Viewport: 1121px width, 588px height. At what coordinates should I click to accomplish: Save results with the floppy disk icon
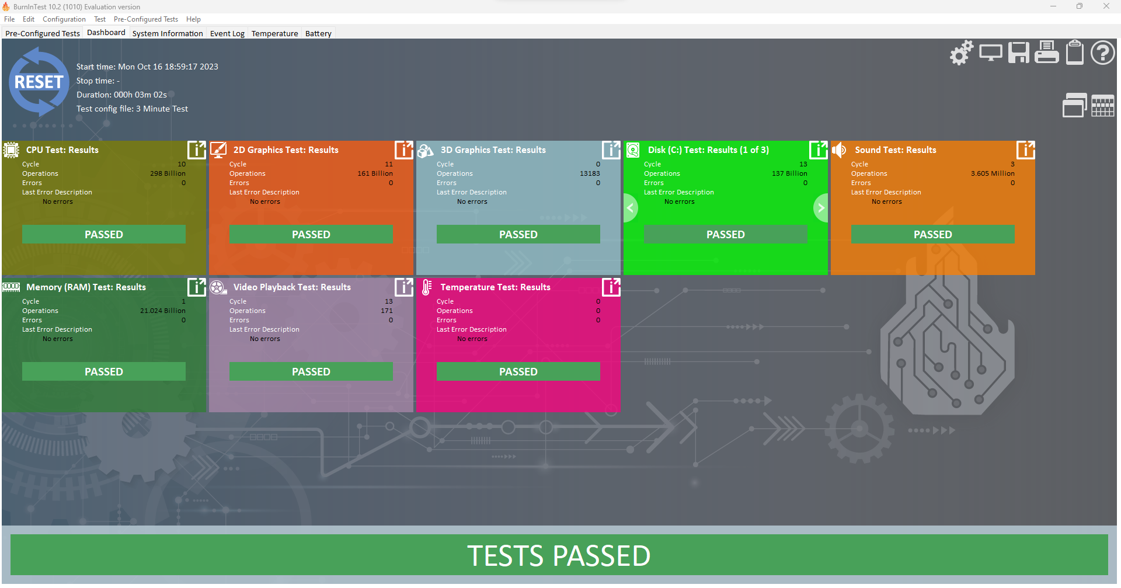[x=1019, y=53]
